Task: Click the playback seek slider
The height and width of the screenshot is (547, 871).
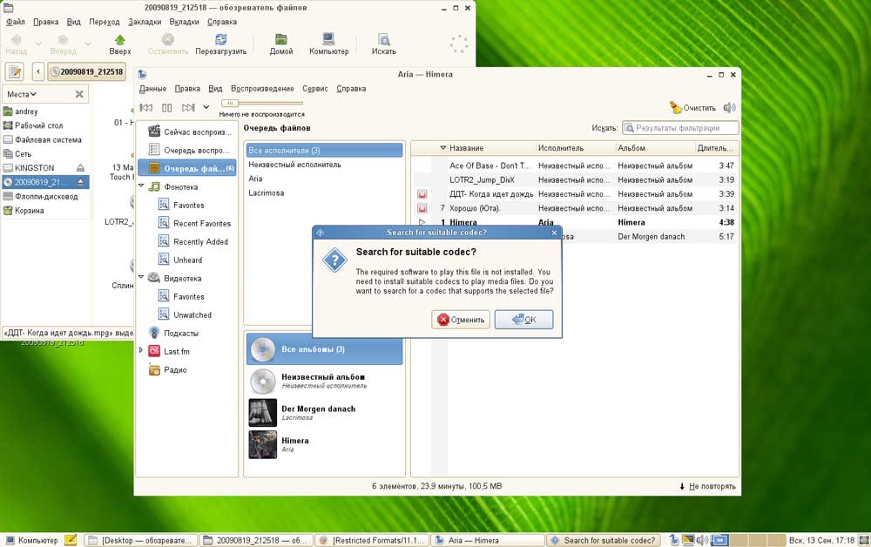Action: pyautogui.click(x=261, y=103)
